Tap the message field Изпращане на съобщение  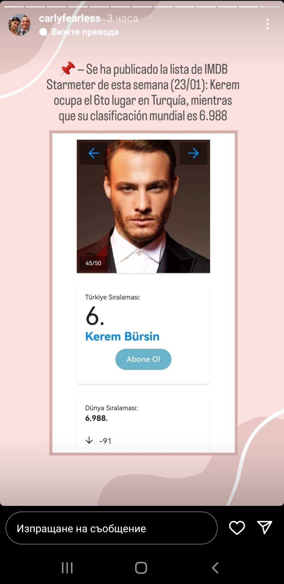(111, 528)
